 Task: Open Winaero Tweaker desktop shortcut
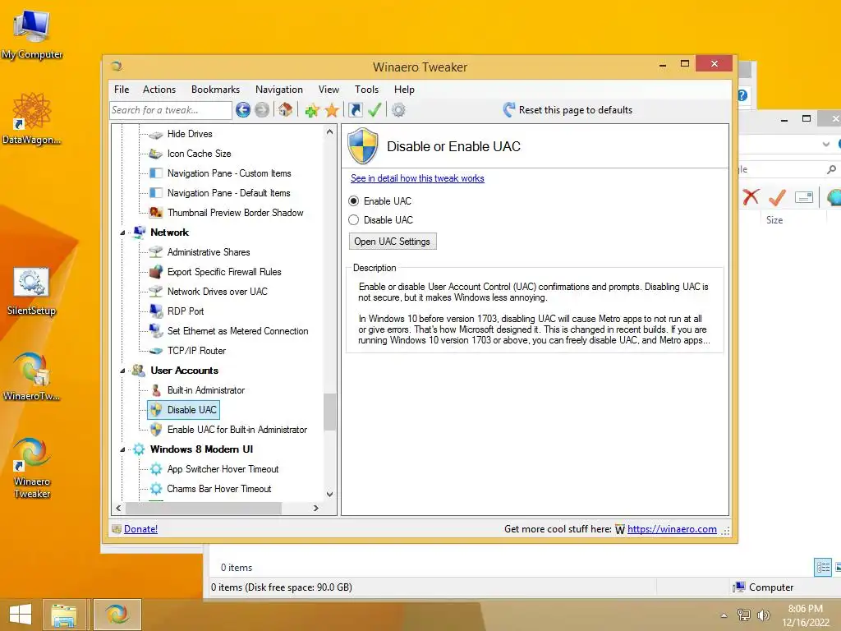point(32,467)
